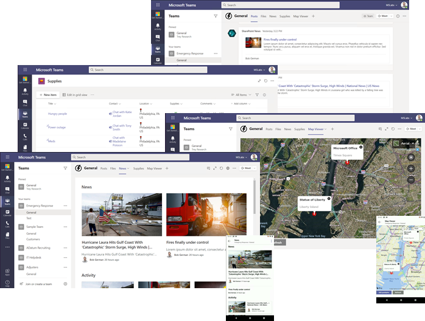
Task: Zoom out on the Map Viewer map
Action: point(411,179)
